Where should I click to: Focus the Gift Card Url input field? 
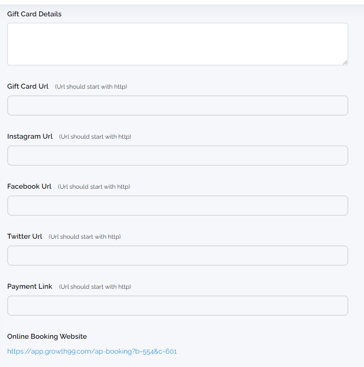[178, 105]
